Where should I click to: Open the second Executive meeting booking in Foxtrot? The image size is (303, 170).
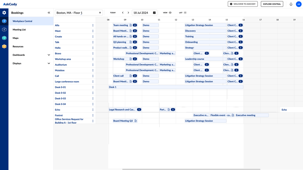252,115
